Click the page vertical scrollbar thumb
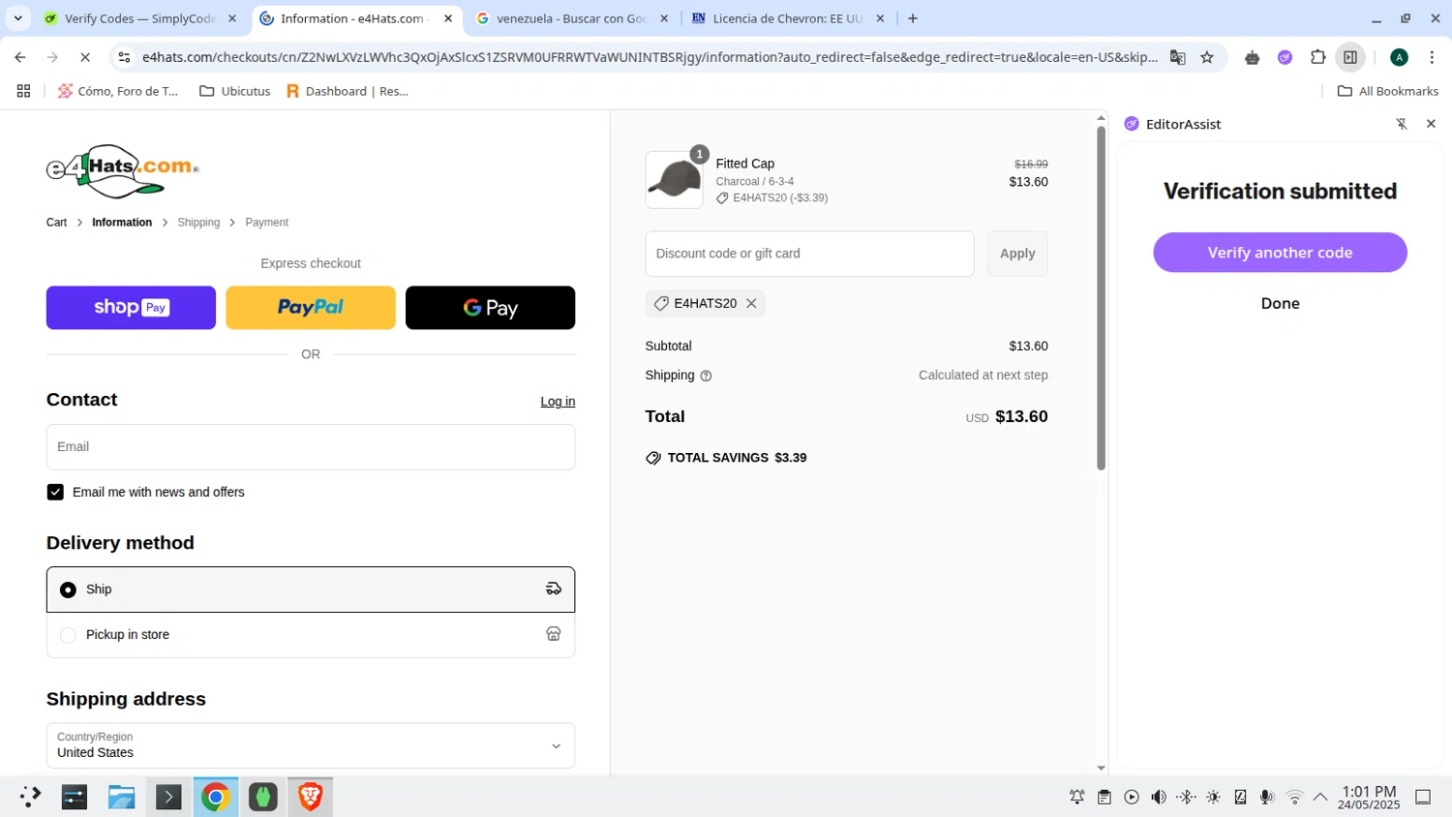The image size is (1452, 817). point(1101,298)
